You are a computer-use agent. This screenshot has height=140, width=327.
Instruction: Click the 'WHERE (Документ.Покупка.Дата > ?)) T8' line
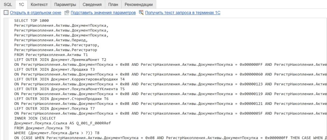(57, 133)
